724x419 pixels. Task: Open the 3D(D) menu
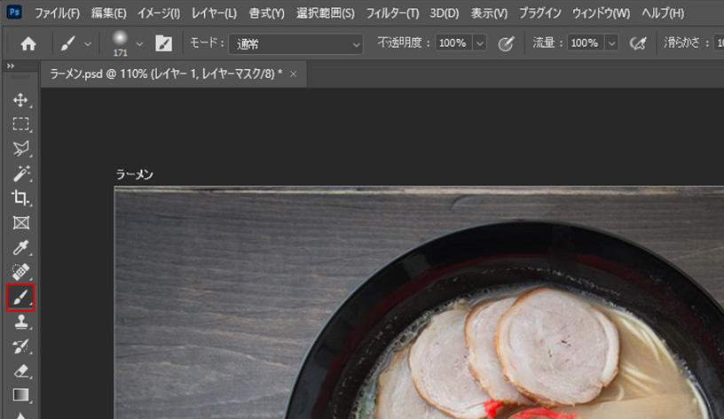[445, 13]
